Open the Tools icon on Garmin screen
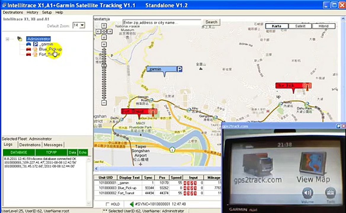 coord(331,193)
